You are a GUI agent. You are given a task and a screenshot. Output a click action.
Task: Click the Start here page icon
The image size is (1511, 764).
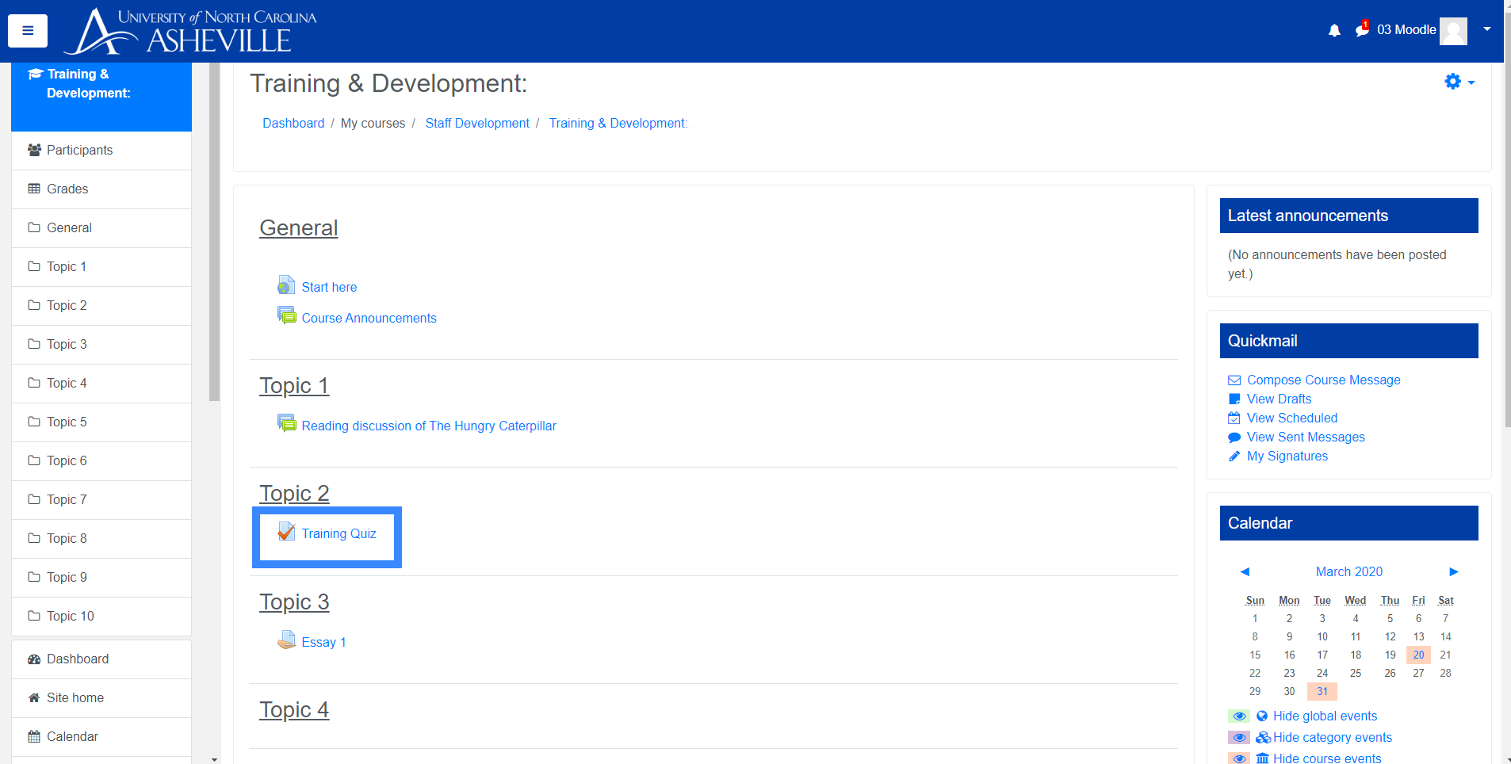(x=286, y=286)
